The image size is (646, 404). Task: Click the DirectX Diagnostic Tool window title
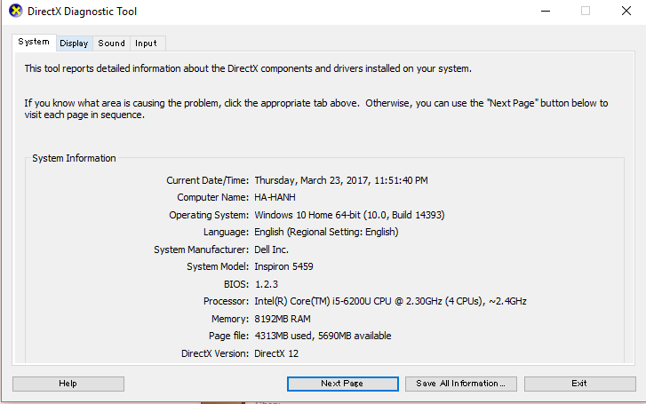tap(82, 12)
